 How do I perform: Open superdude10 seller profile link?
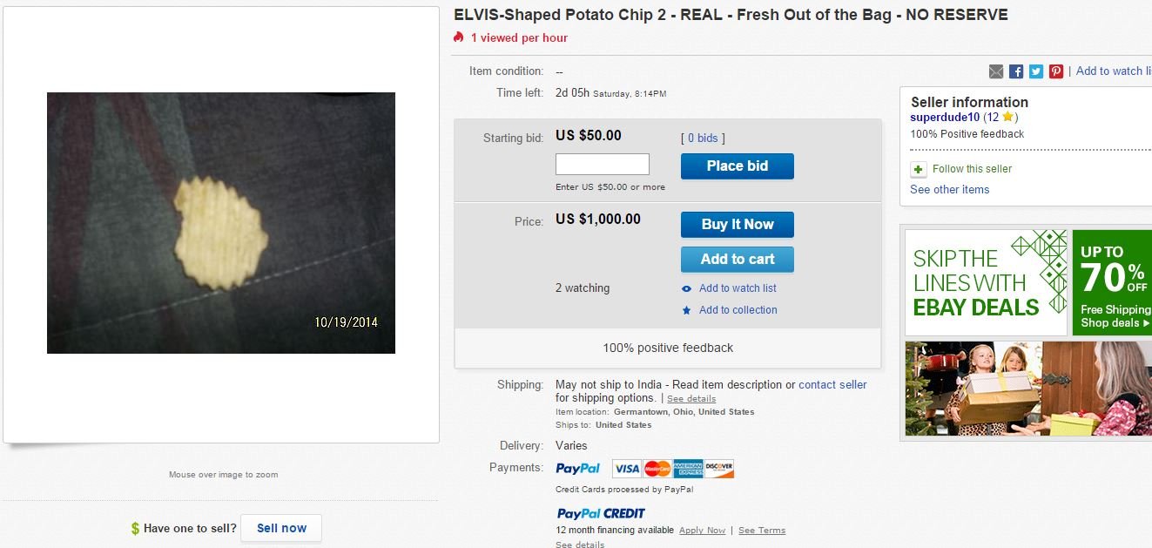[x=945, y=117]
